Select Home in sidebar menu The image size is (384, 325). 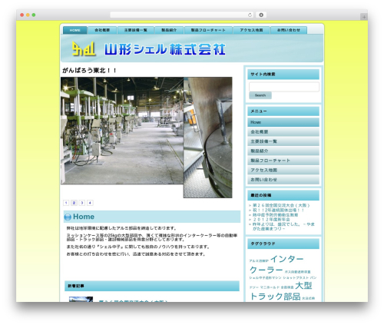tap(283, 122)
